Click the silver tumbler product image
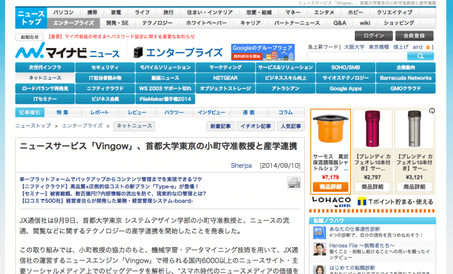The image size is (453, 274). 414,129
